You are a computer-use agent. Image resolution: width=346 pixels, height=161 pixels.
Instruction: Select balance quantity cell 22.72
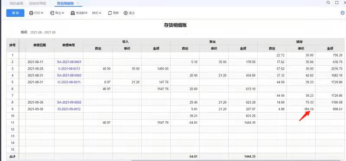272,55
